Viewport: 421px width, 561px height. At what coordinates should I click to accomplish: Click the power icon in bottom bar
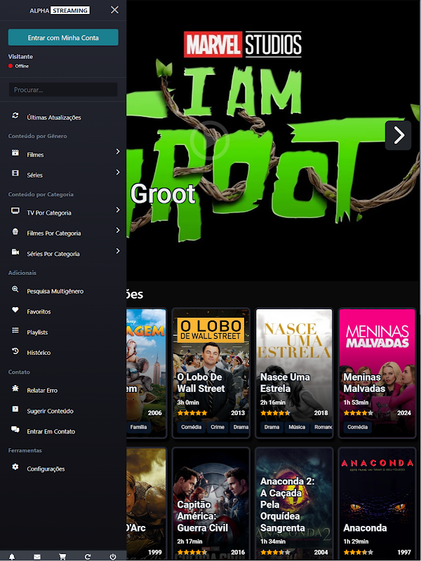coord(113,557)
